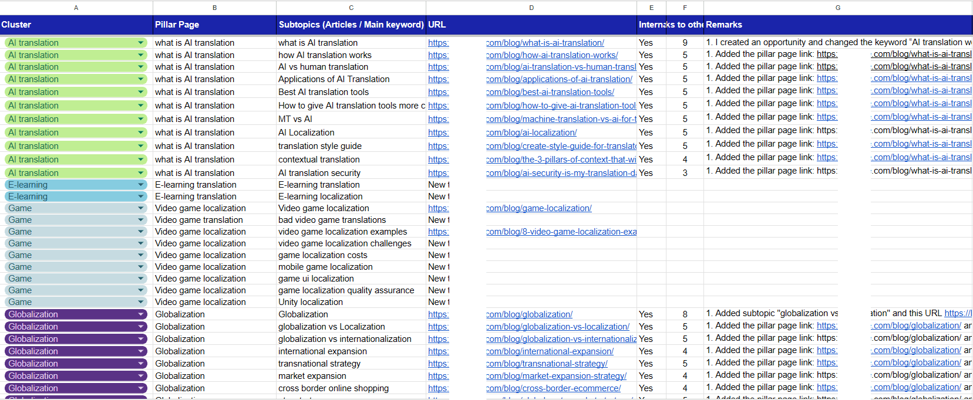
Task: Open the blog/applications-of-ai-translation/ URL link
Action: (559, 79)
